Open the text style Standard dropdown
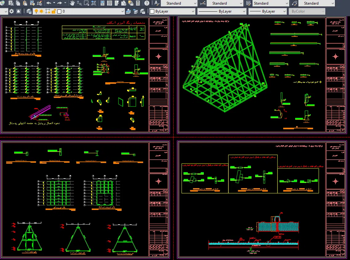This screenshot has width=350, height=260. (179, 3)
